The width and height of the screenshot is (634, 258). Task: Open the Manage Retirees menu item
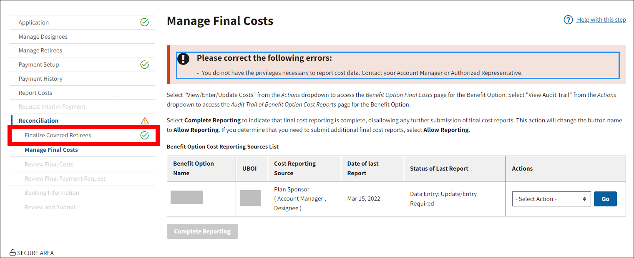coord(40,50)
